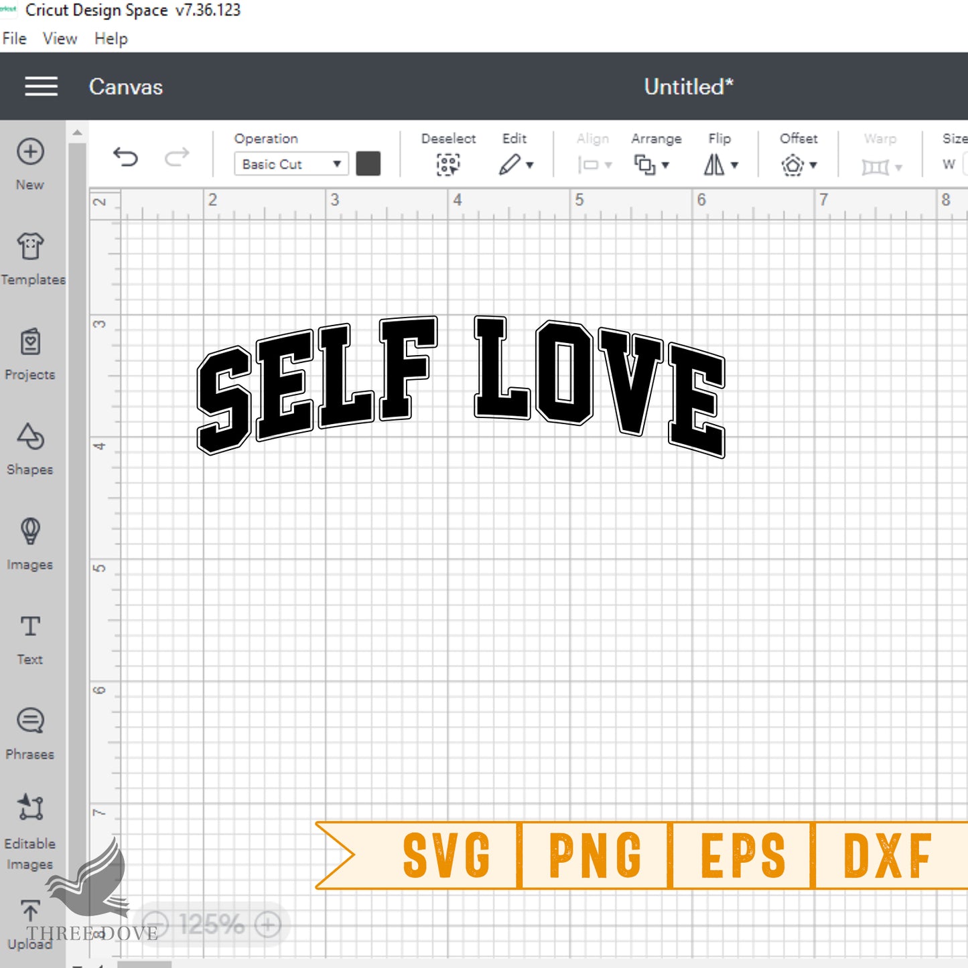Open the Shapes panel

[x=30, y=450]
